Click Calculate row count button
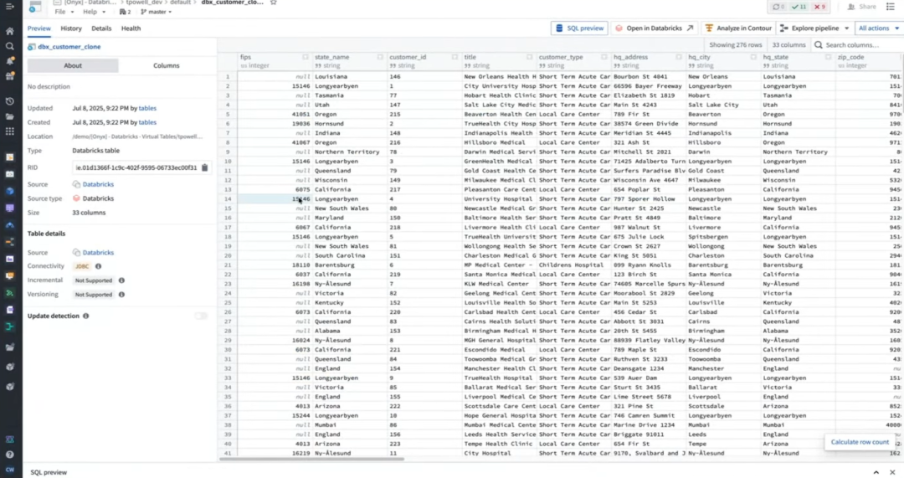The image size is (904, 478). point(860,442)
